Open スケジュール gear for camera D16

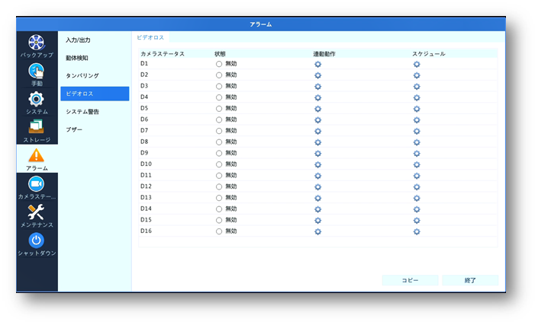pos(417,231)
